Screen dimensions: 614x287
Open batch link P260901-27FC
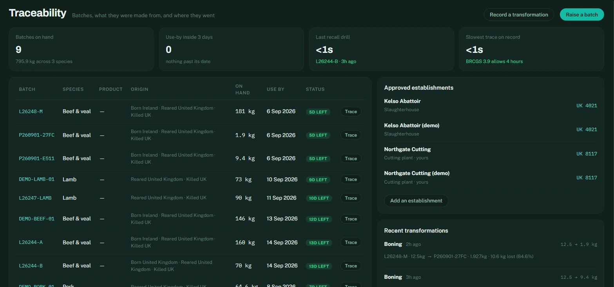[37, 135]
